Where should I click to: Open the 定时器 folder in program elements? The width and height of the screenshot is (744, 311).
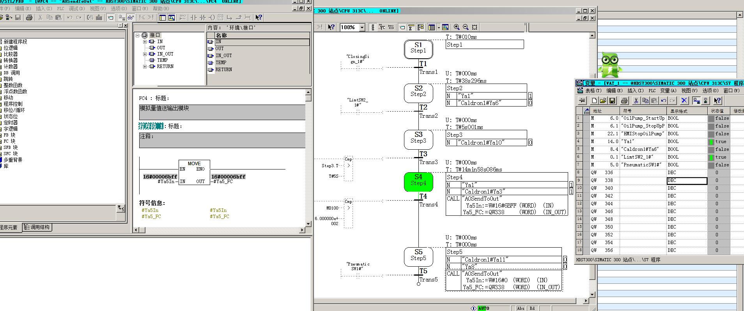tap(11, 122)
